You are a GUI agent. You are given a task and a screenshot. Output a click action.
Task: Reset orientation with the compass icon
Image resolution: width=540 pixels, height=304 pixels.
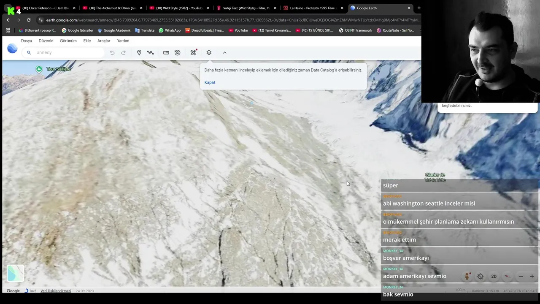[507, 277]
